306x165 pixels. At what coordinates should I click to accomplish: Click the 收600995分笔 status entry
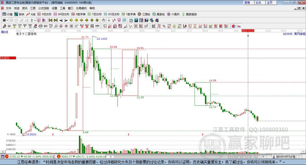(x=285, y=157)
